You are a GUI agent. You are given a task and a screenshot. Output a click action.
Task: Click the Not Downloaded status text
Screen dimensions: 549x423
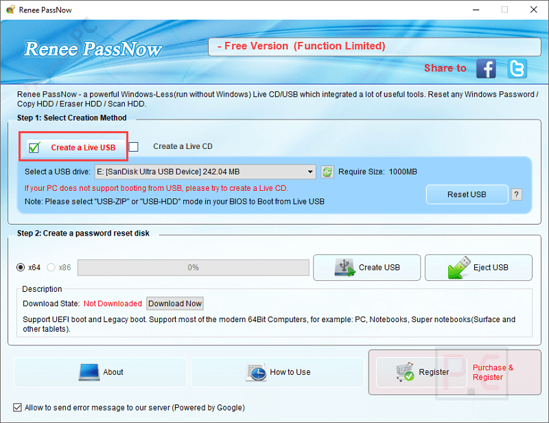[113, 304]
